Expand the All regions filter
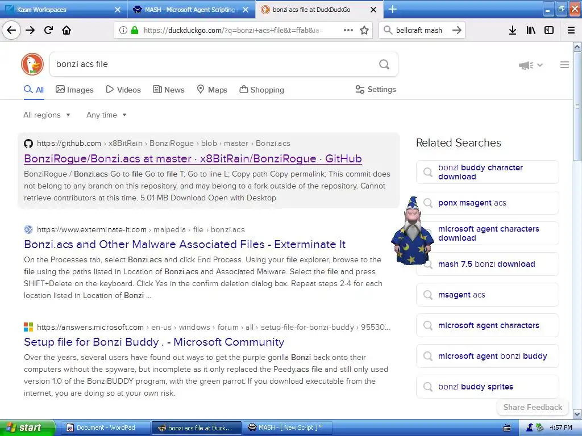The image size is (582, 436). 47,115
